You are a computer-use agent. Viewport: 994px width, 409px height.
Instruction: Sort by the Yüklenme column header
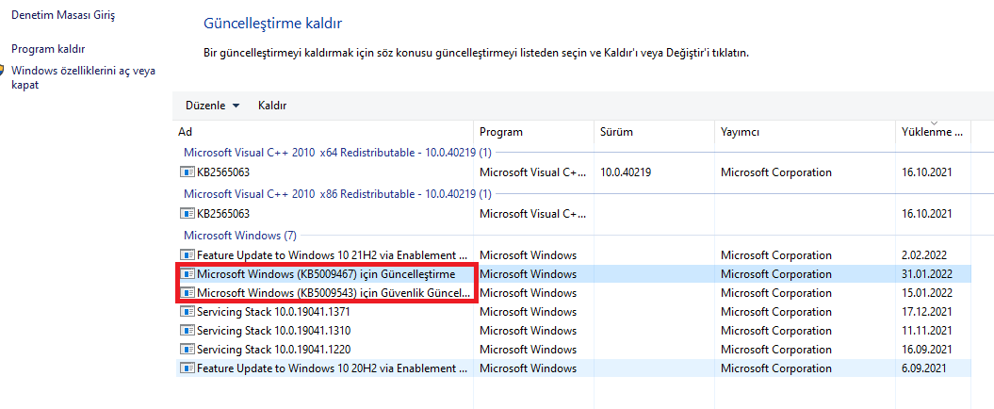[x=933, y=132]
